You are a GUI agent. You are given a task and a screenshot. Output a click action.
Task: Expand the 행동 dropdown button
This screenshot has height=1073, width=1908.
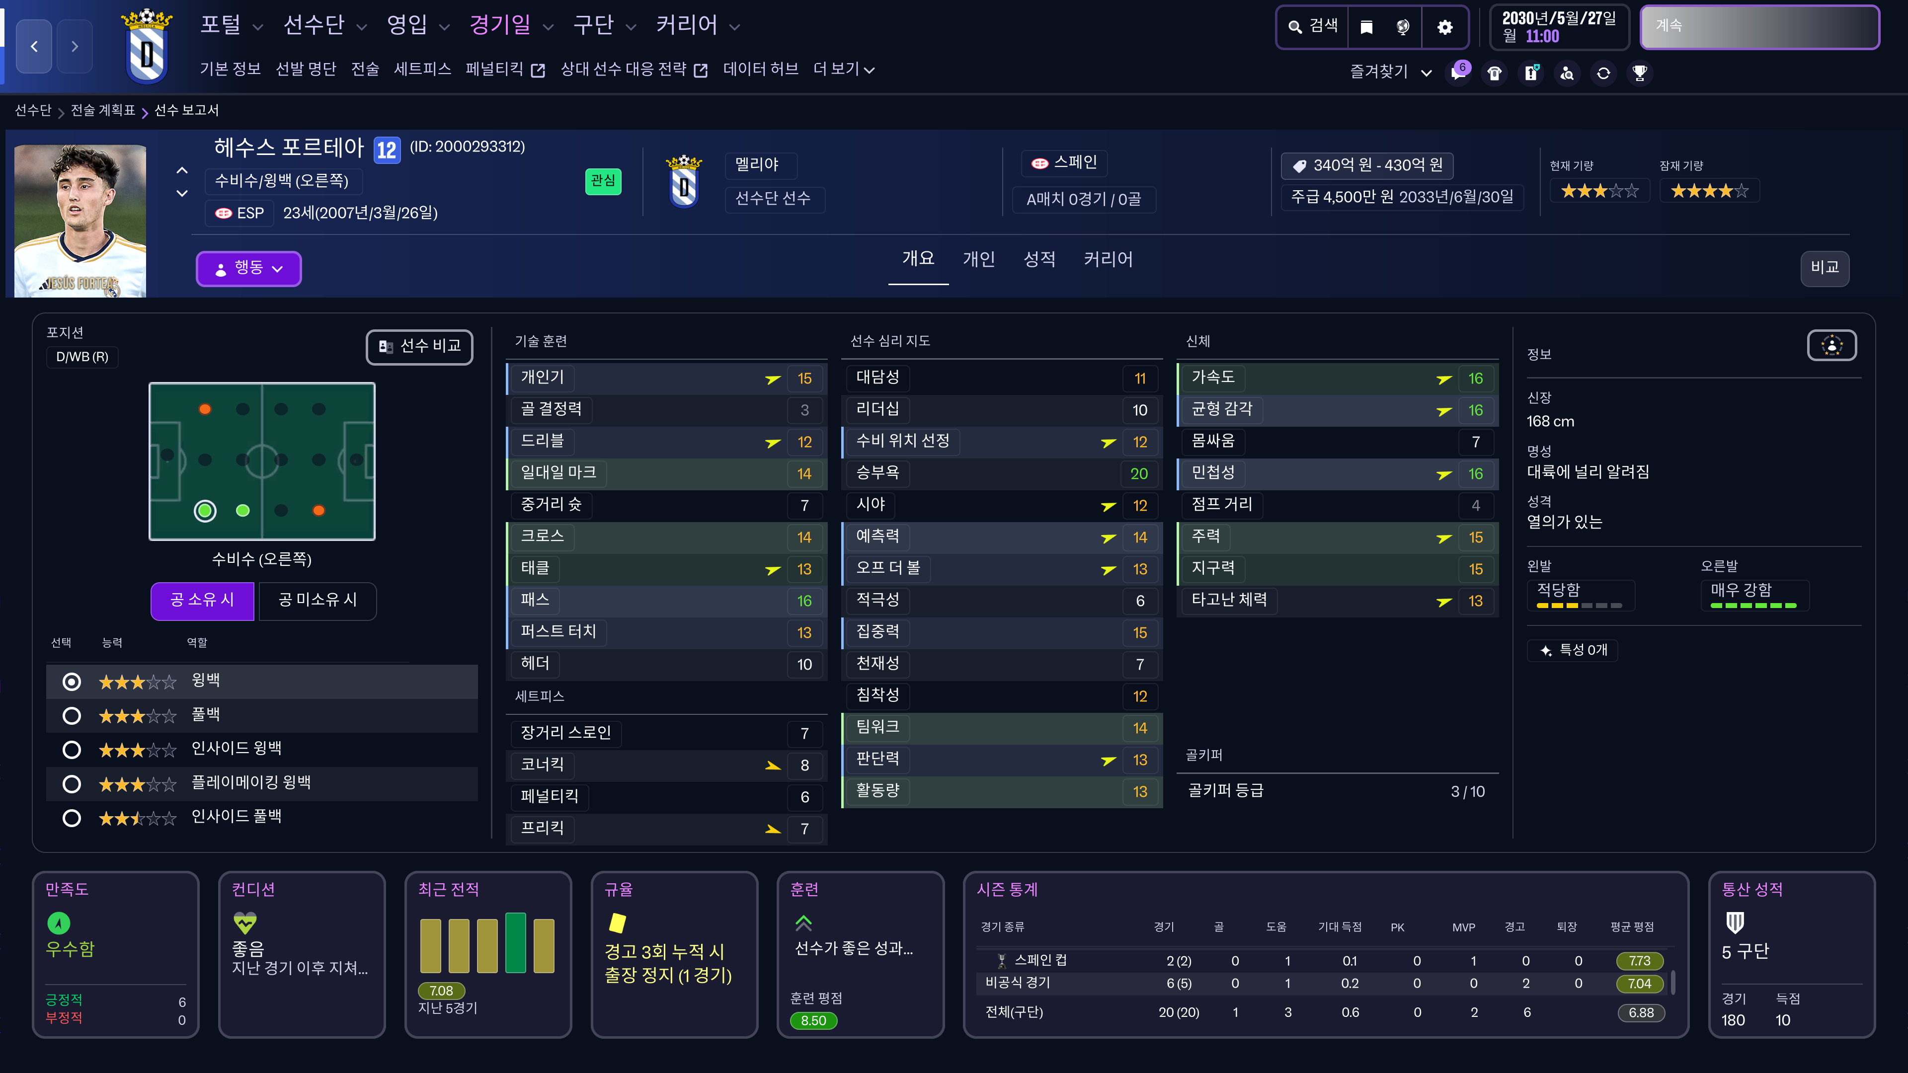tap(249, 268)
